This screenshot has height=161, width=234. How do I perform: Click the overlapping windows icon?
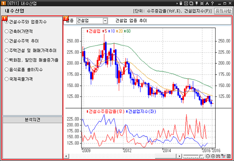pyautogui.click(x=191, y=3)
